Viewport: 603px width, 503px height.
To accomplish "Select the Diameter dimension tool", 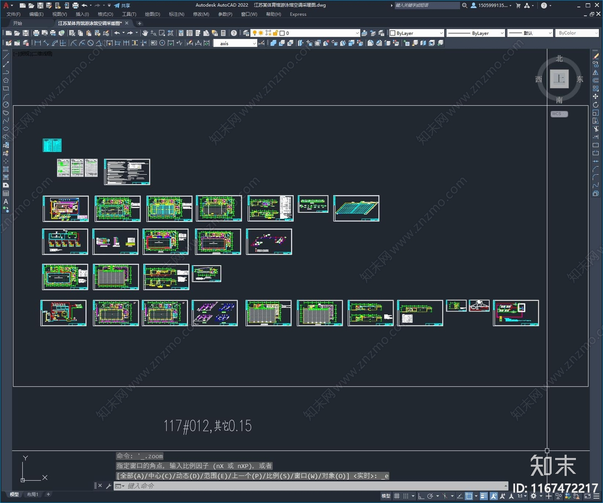I will [x=90, y=43].
